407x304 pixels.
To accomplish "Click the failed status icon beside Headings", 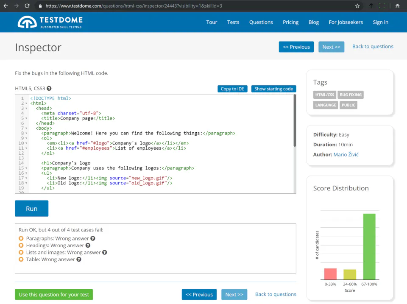I will coord(21,245).
